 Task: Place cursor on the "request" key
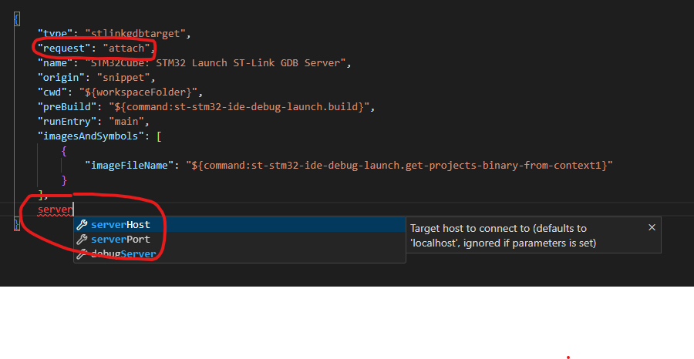coord(64,49)
